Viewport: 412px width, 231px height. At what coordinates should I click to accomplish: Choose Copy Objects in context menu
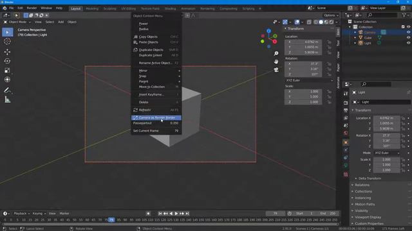[156, 37]
